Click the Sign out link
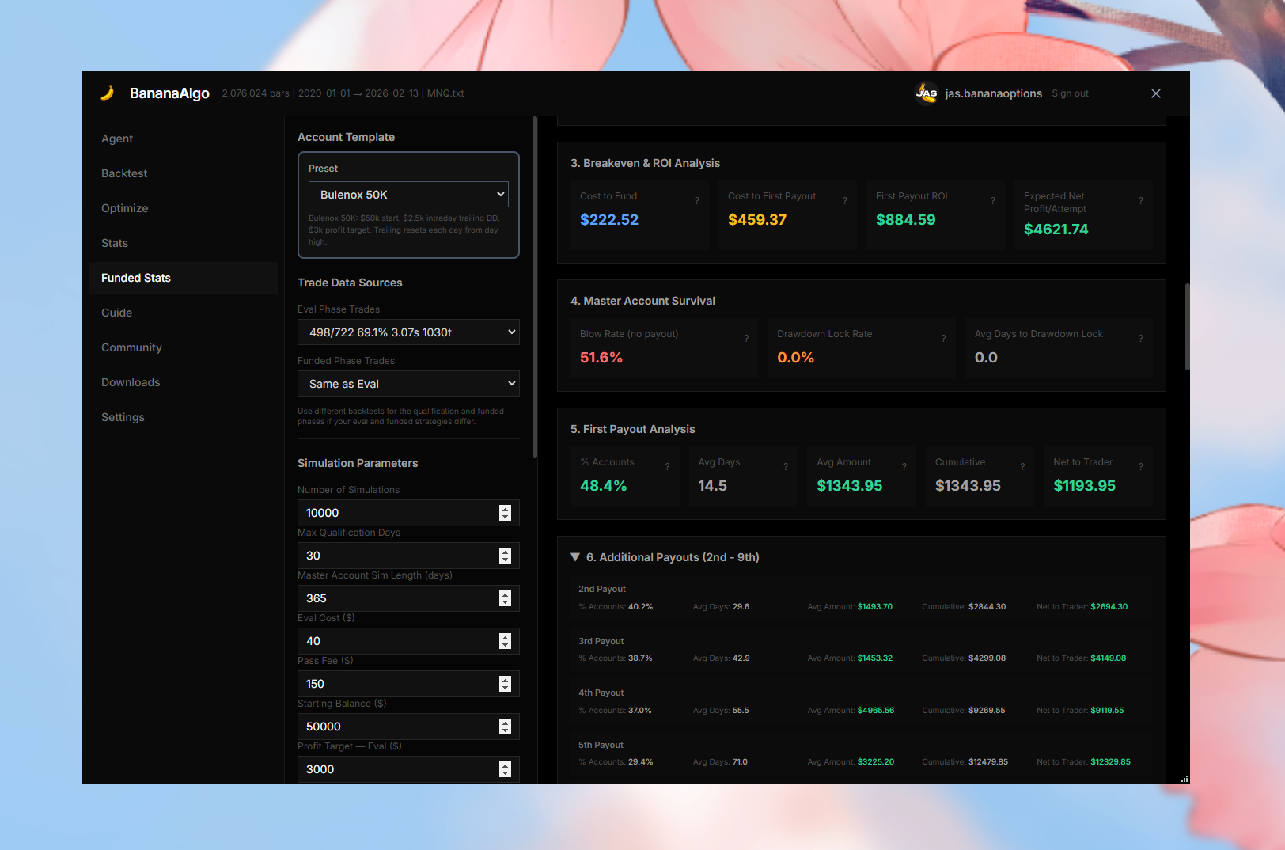The height and width of the screenshot is (850, 1285). (x=1070, y=93)
